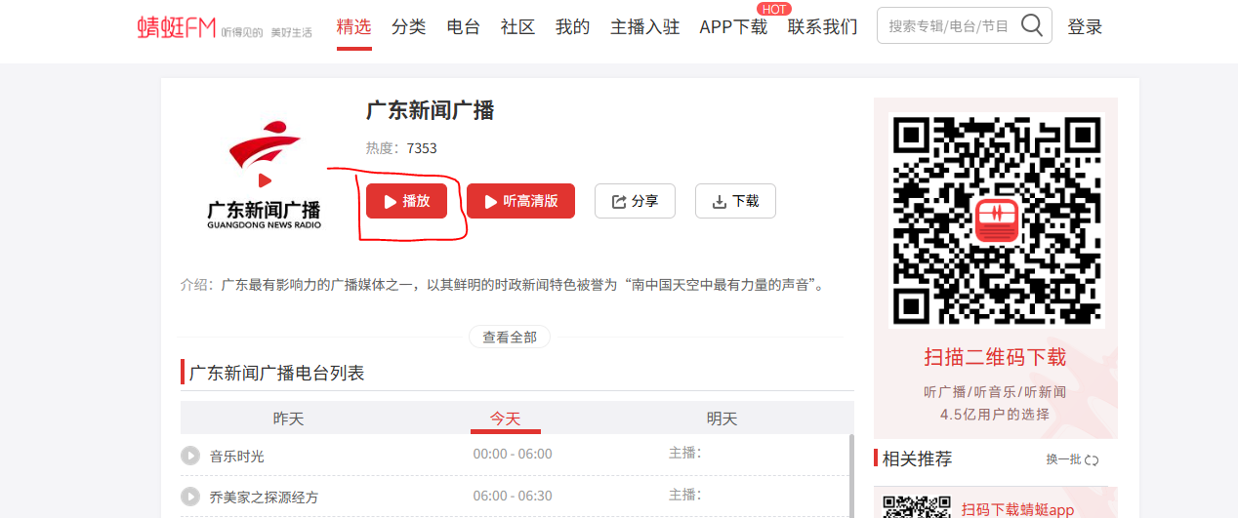Image resolution: width=1238 pixels, height=518 pixels.
Task: Click the 广东新闻广播 station logo
Action: (x=264, y=176)
